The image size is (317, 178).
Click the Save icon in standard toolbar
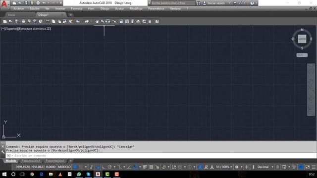[16, 21]
